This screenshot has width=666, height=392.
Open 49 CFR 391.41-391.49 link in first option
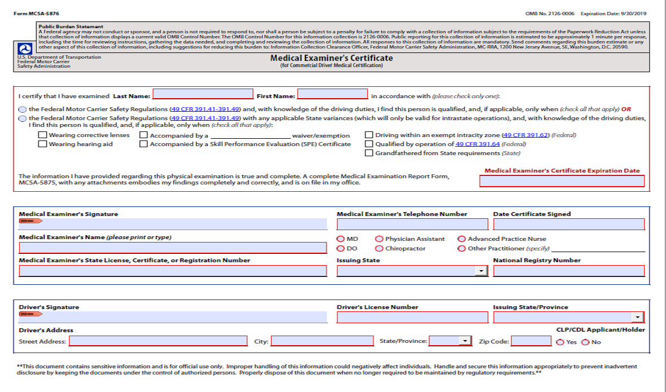coord(206,109)
